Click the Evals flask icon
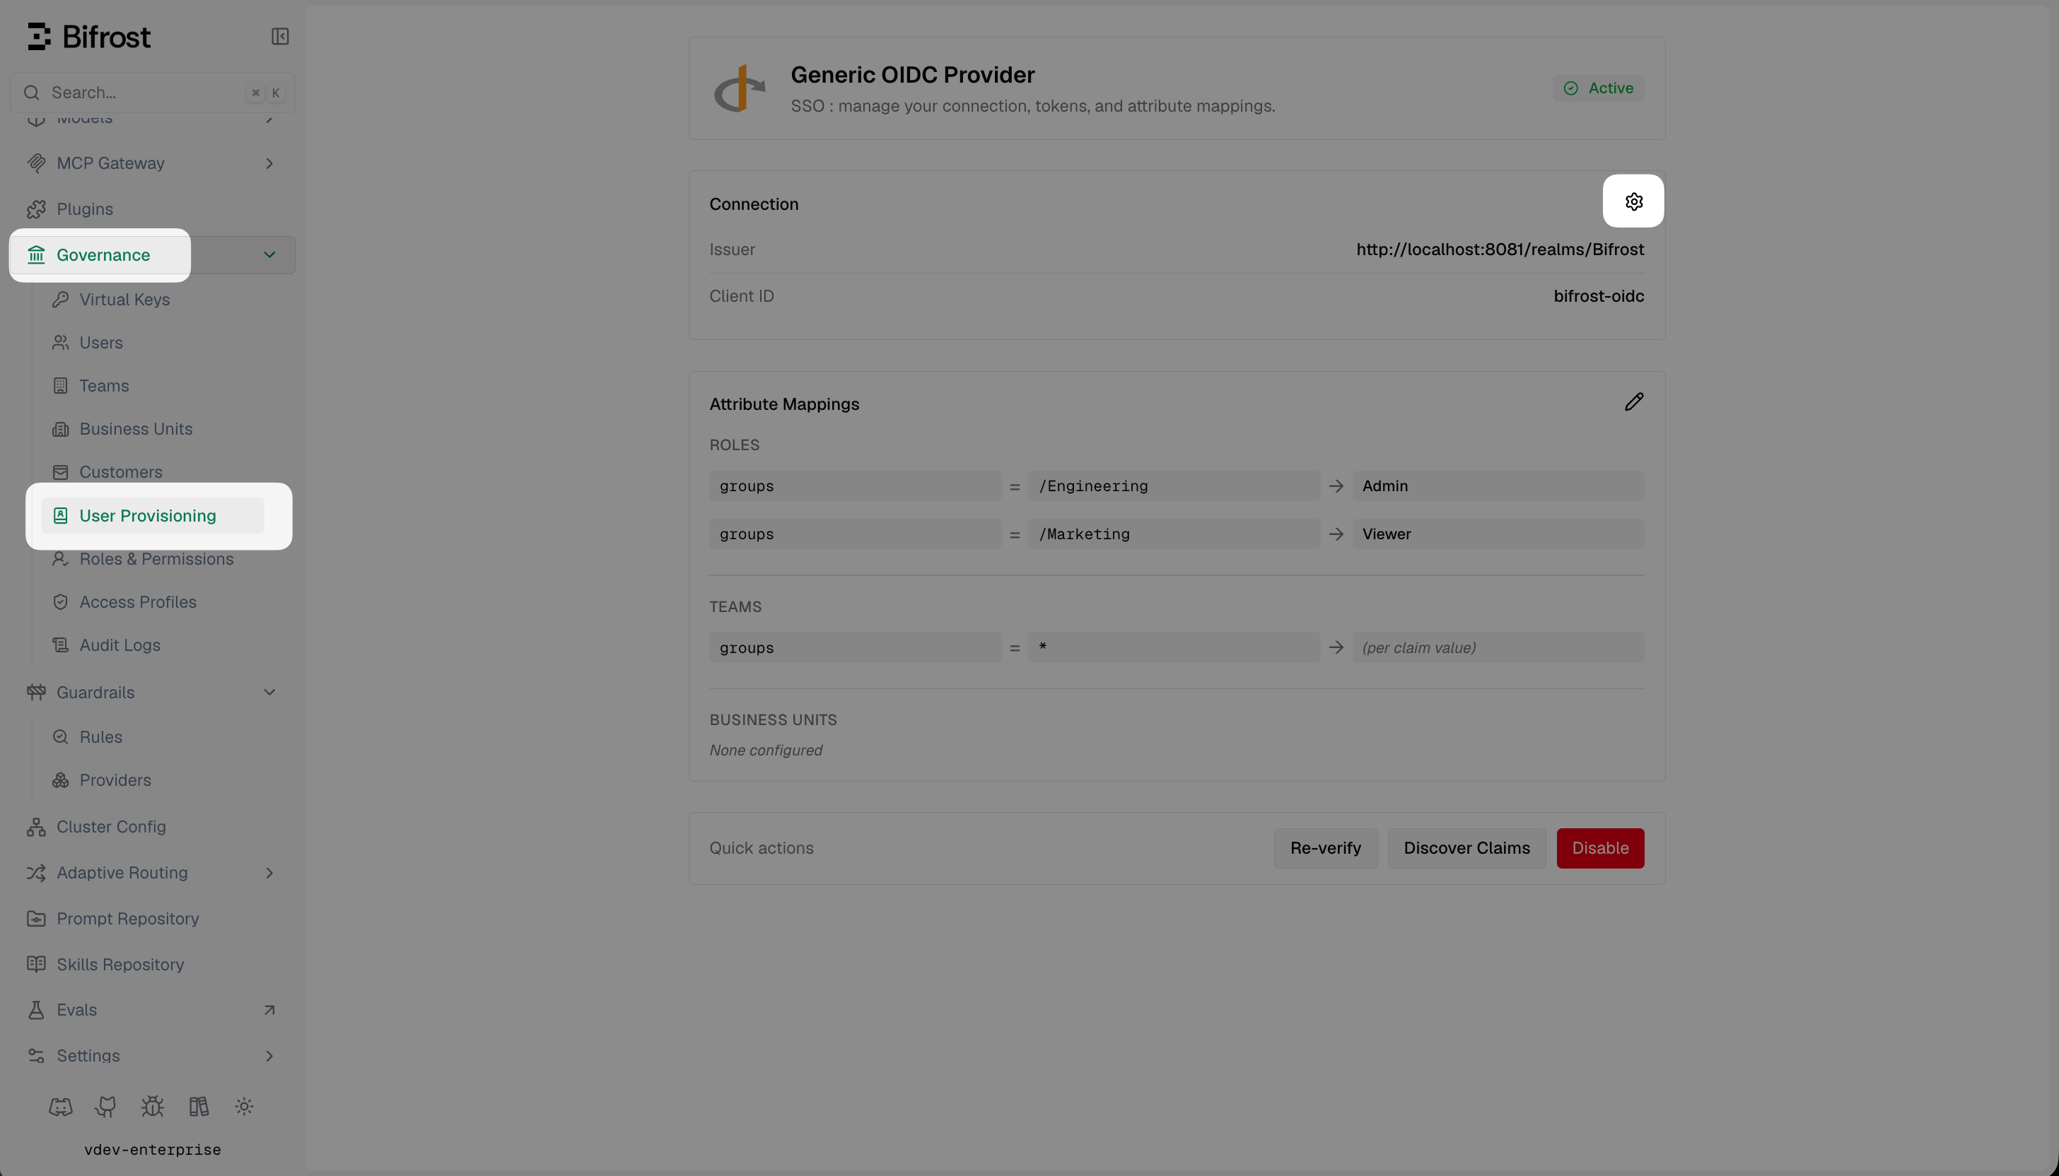 tap(36, 1011)
